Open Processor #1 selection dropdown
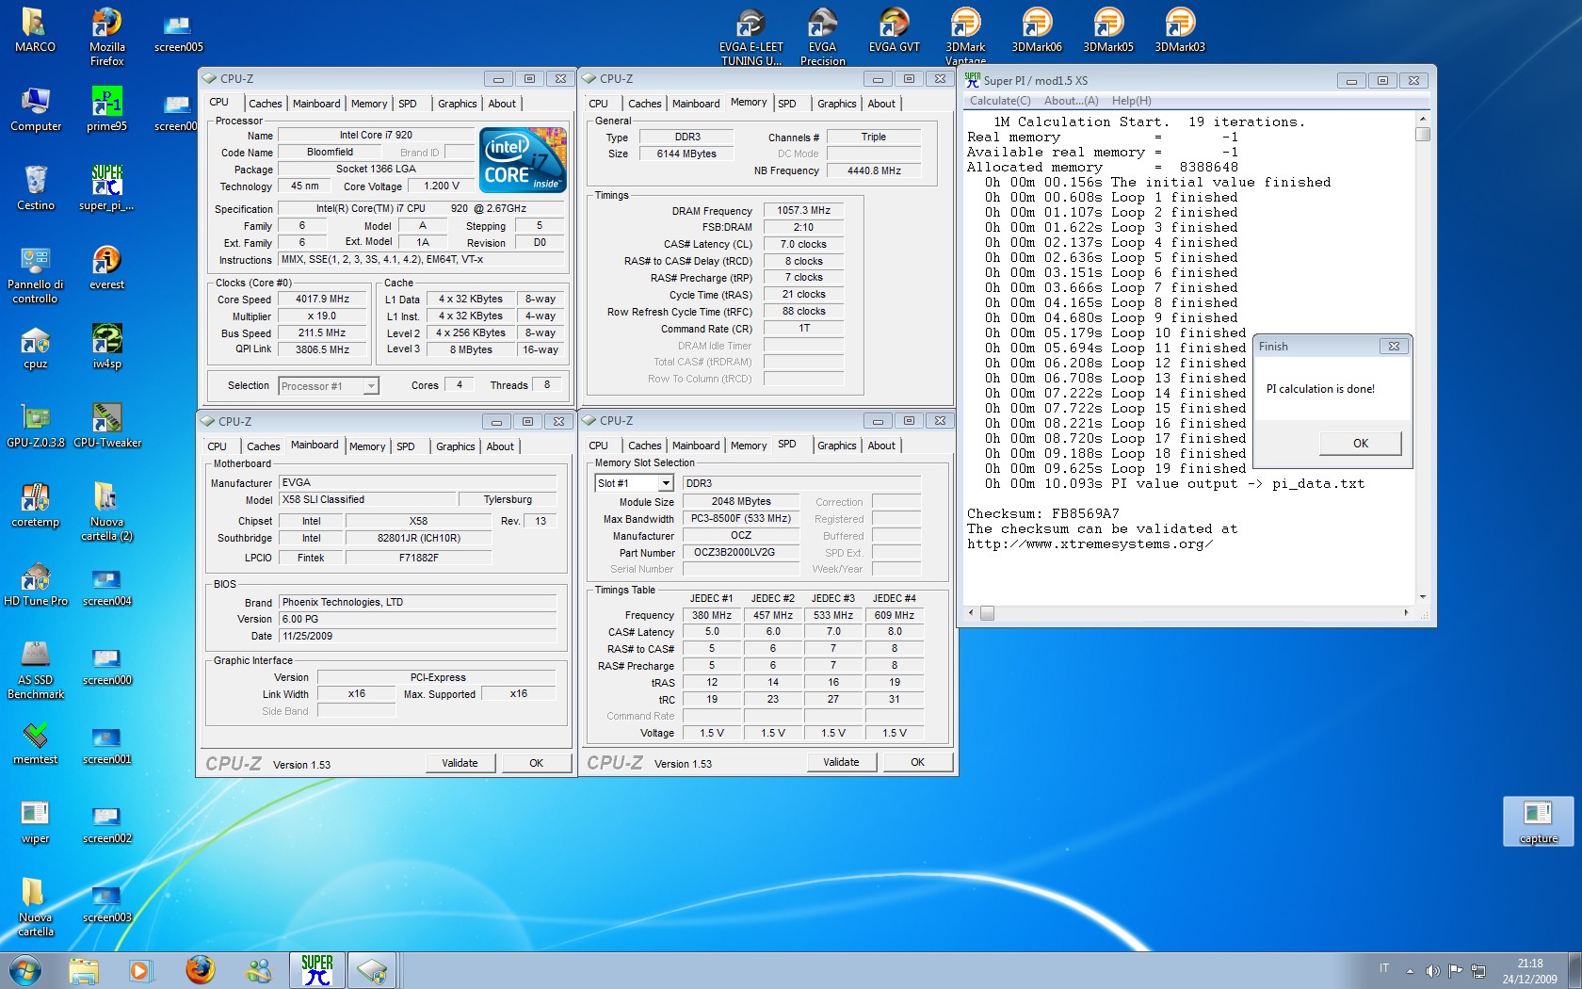The image size is (1582, 989). click(x=329, y=386)
